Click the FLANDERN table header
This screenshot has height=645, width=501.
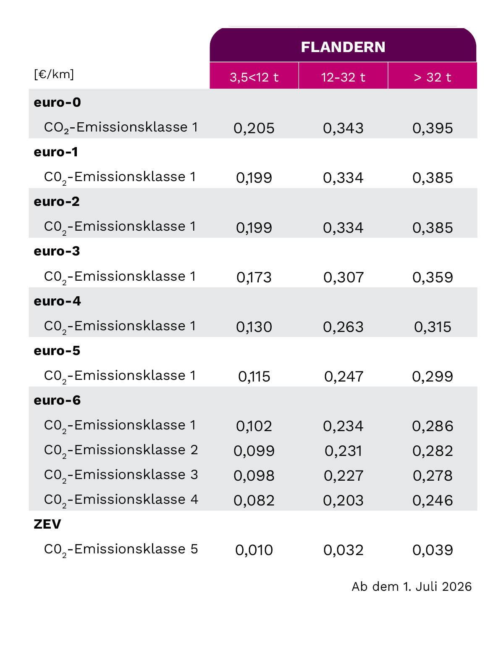click(343, 47)
